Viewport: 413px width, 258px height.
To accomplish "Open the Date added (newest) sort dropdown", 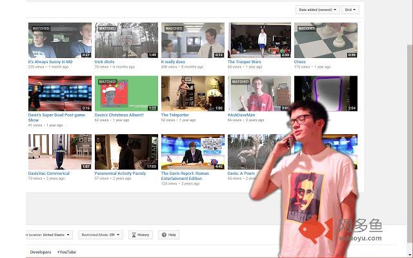I will [317, 10].
